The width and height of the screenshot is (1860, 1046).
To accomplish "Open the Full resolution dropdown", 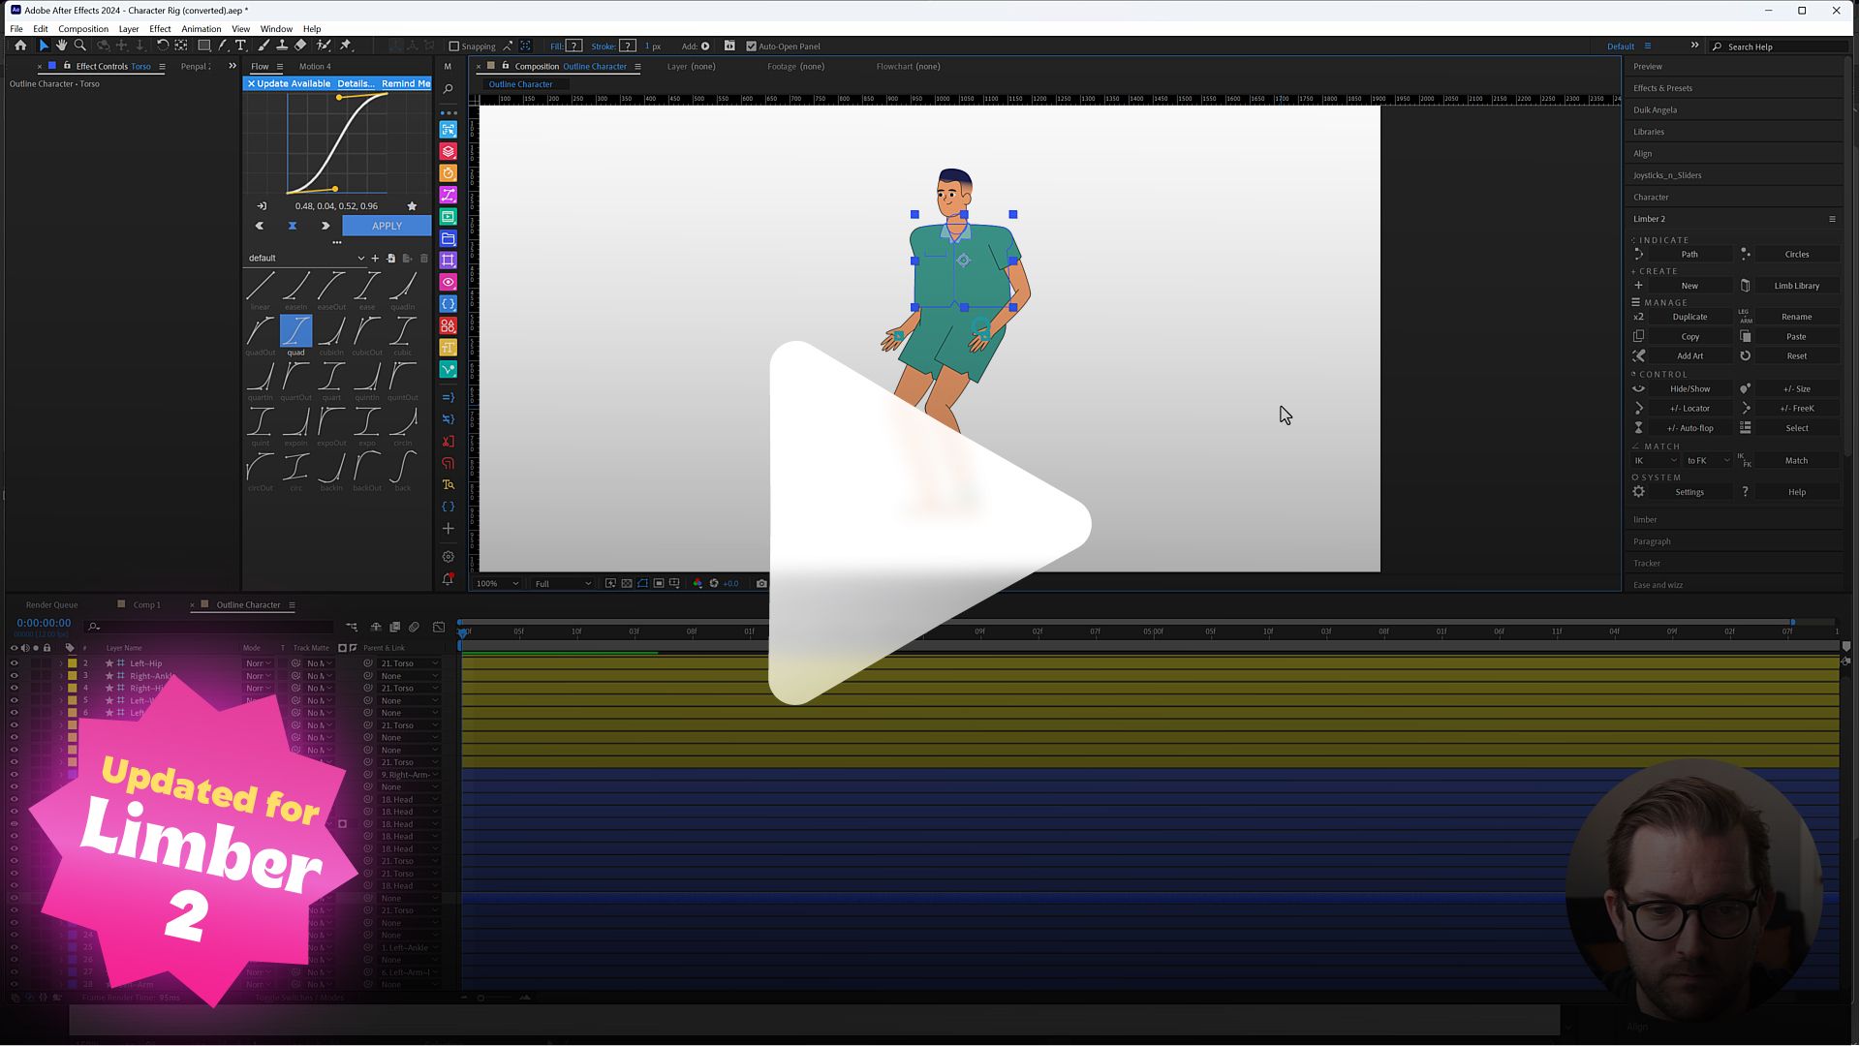I will (x=562, y=584).
